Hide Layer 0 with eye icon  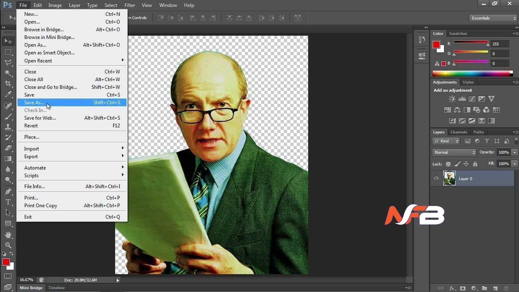pos(436,178)
